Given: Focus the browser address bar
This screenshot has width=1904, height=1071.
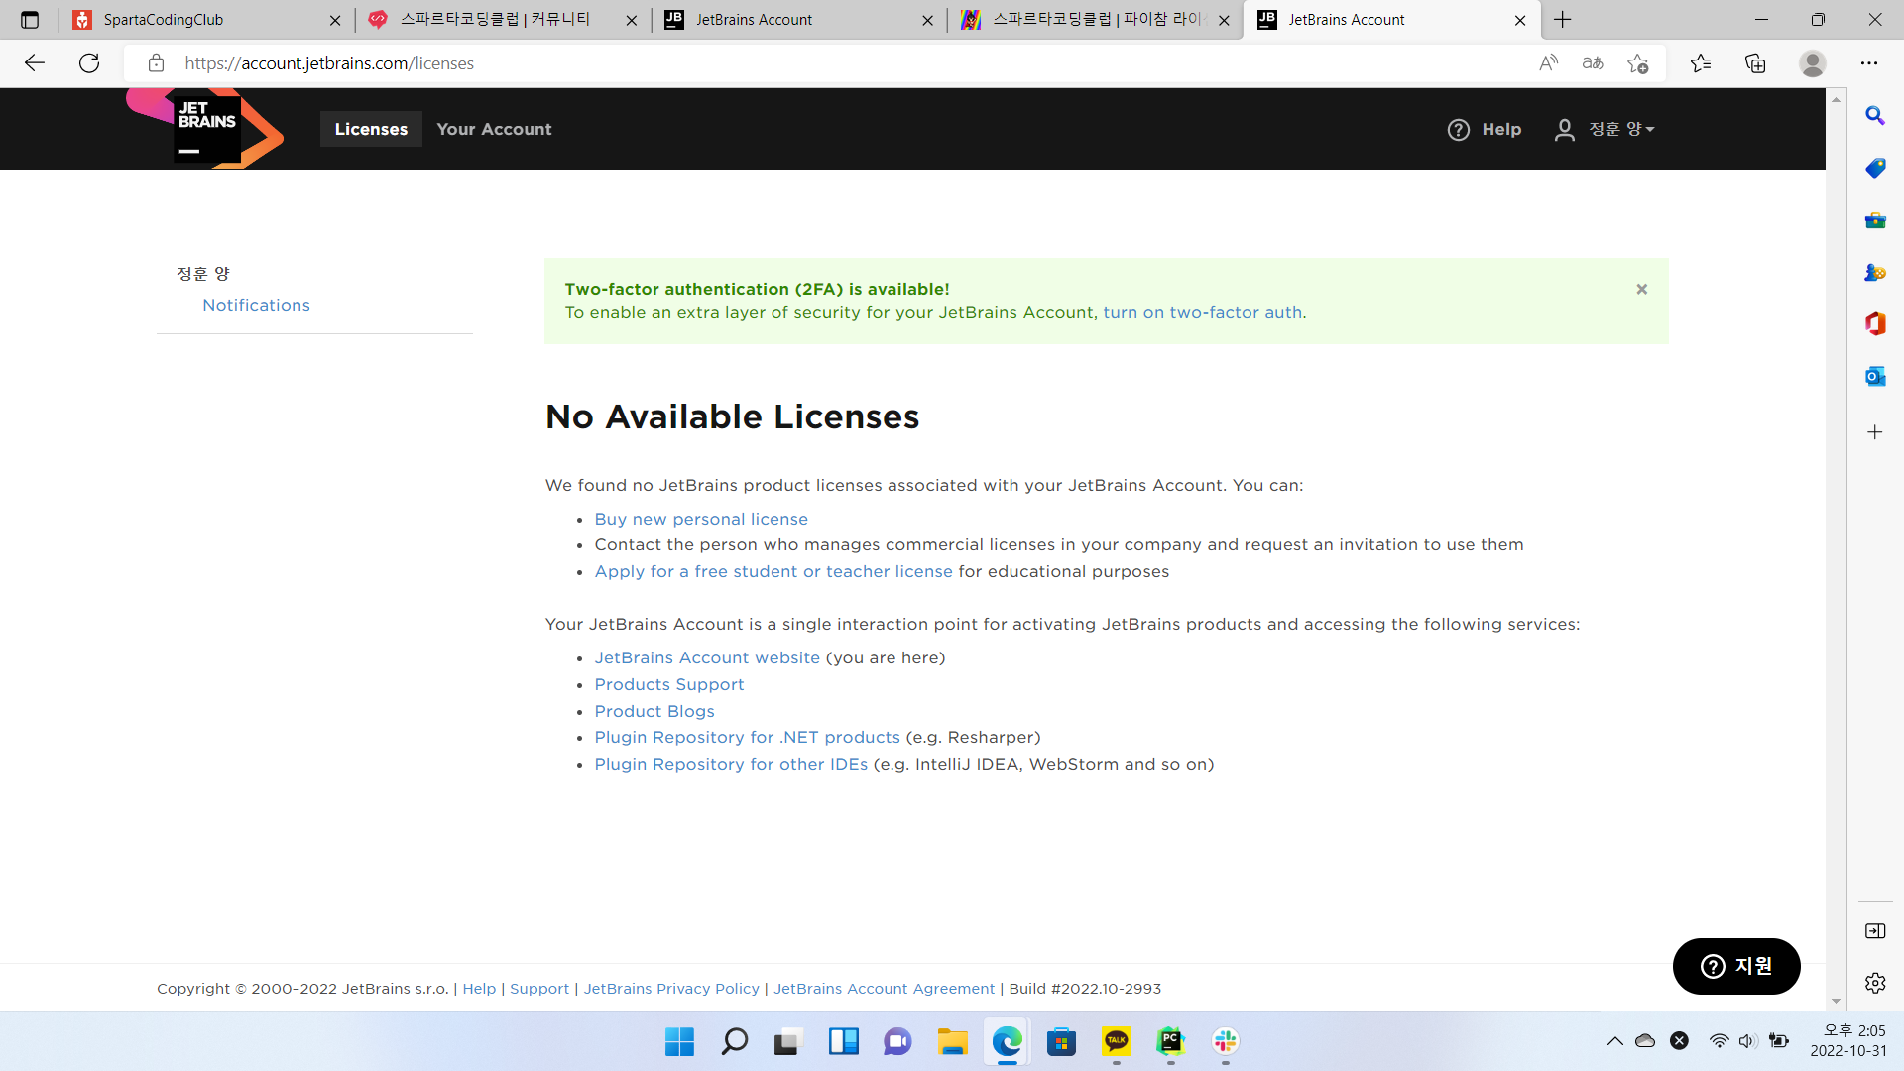Looking at the screenshot, I should click(x=853, y=63).
